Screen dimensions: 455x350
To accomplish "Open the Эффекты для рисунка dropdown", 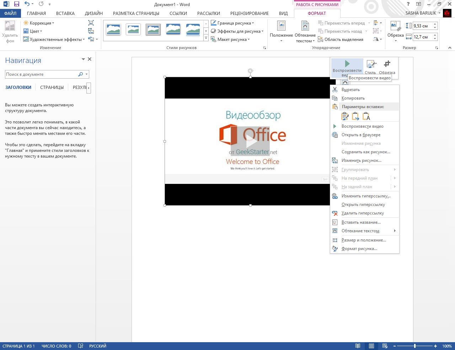I will [x=237, y=31].
